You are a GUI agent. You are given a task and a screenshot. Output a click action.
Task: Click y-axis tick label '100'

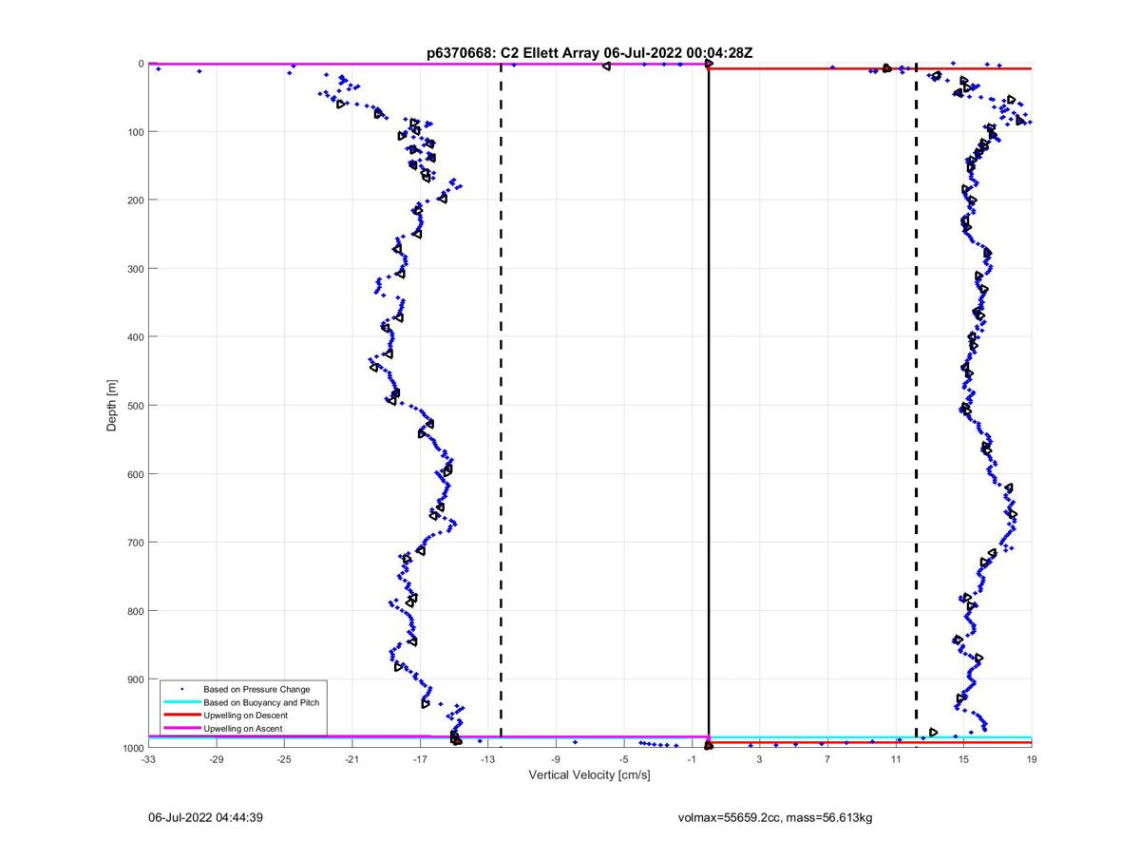136,132
